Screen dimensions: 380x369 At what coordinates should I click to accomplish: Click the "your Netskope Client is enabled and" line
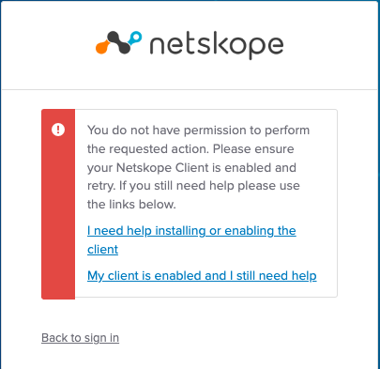click(x=191, y=167)
